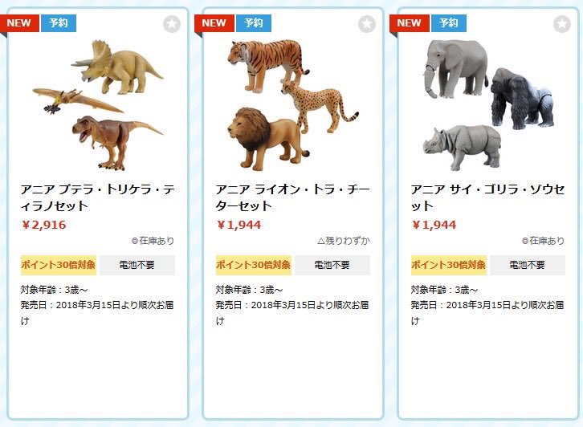Viewport: 583px width, 427px height.
Task: Open アニア サイ・ゴリラ・ゾウセット title link
Action: point(487,197)
